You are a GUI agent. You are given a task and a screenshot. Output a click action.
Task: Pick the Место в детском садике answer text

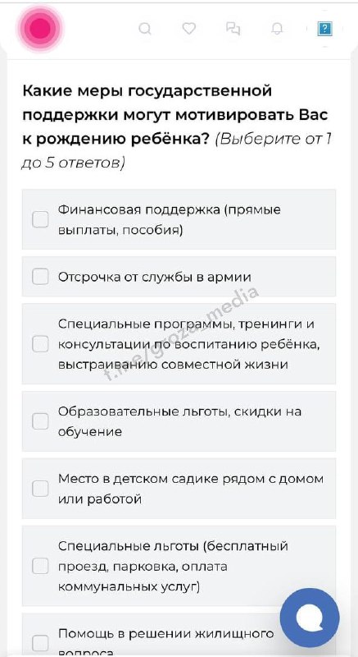[191, 489]
